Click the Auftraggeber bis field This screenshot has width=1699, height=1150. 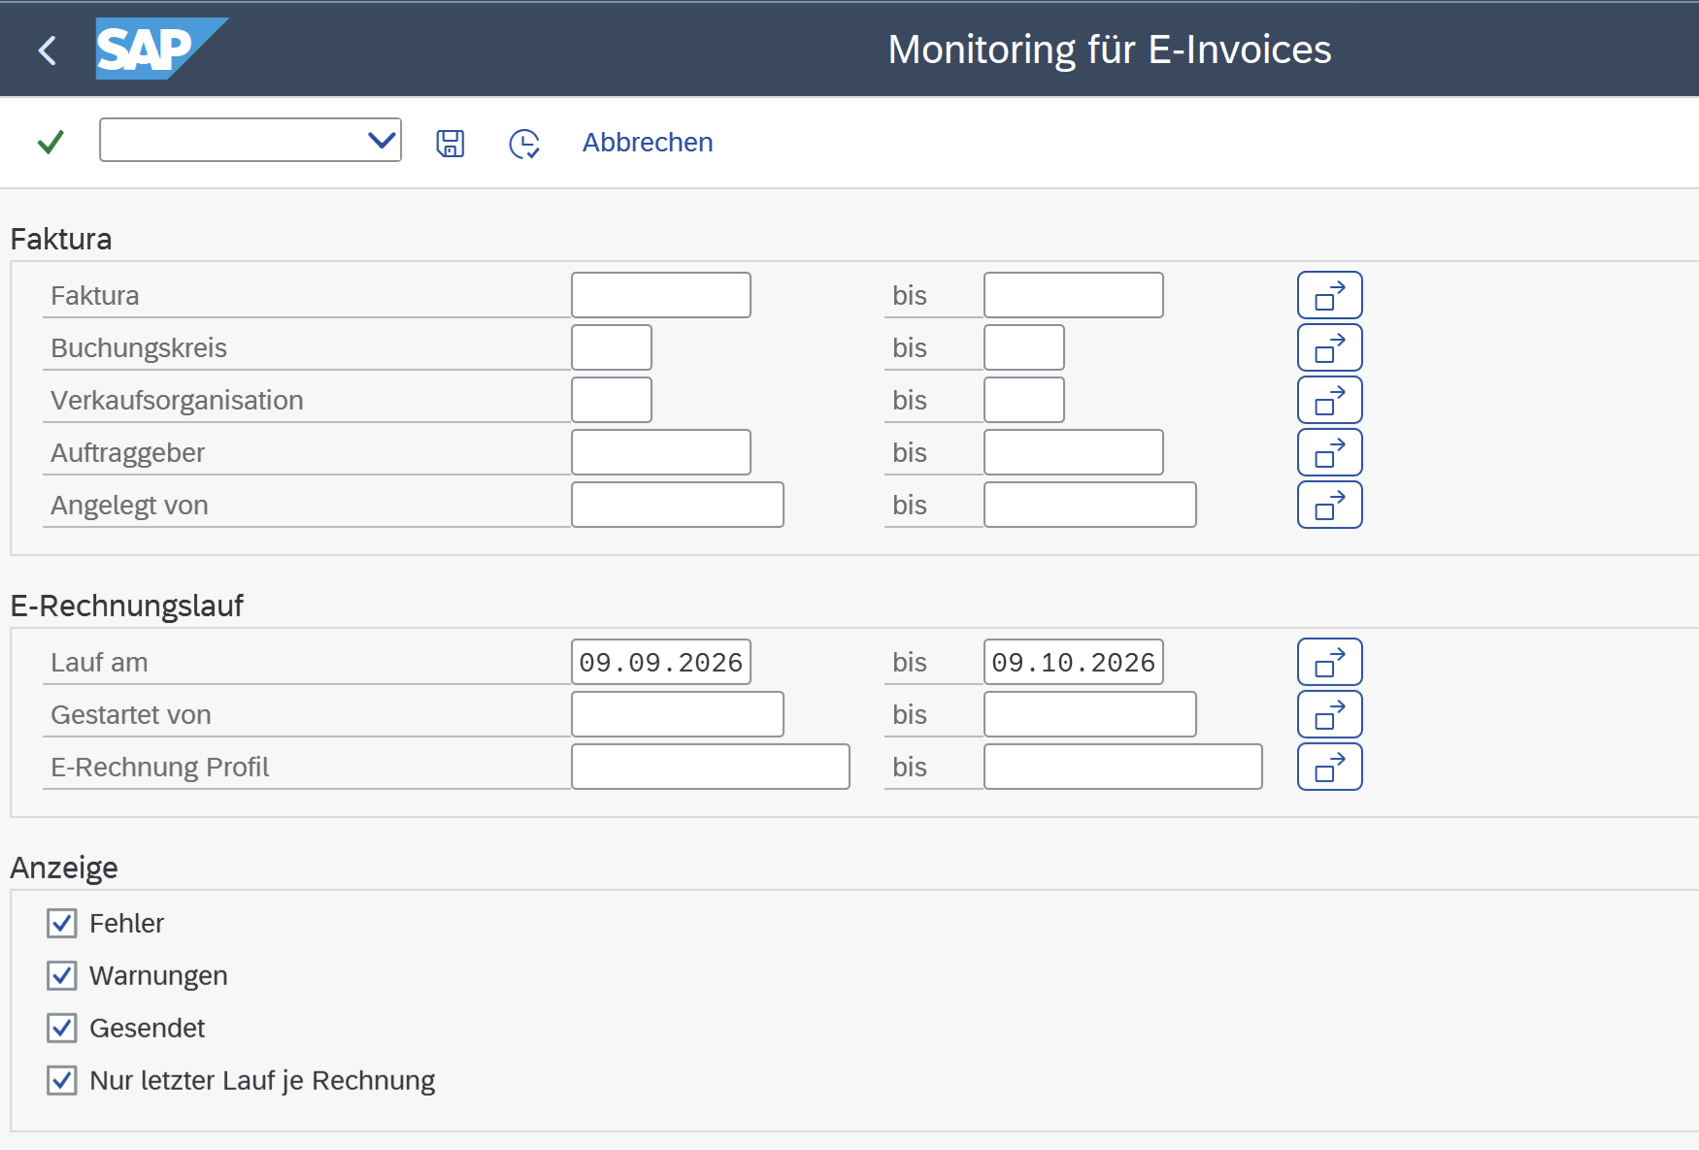pos(1074,452)
